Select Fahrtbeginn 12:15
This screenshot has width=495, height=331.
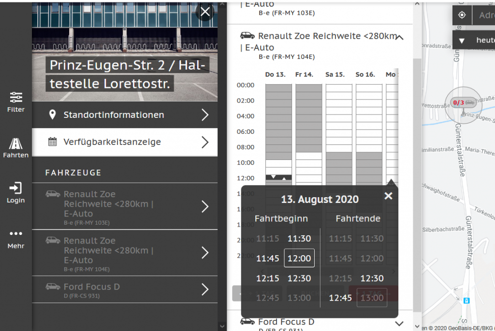(268, 278)
